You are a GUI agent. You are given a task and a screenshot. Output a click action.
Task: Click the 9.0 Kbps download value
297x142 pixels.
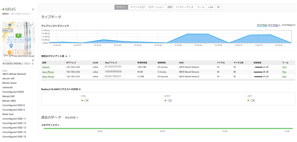point(274,25)
